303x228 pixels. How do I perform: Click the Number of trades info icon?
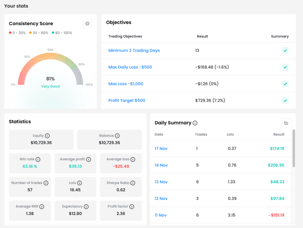[x=46, y=183]
